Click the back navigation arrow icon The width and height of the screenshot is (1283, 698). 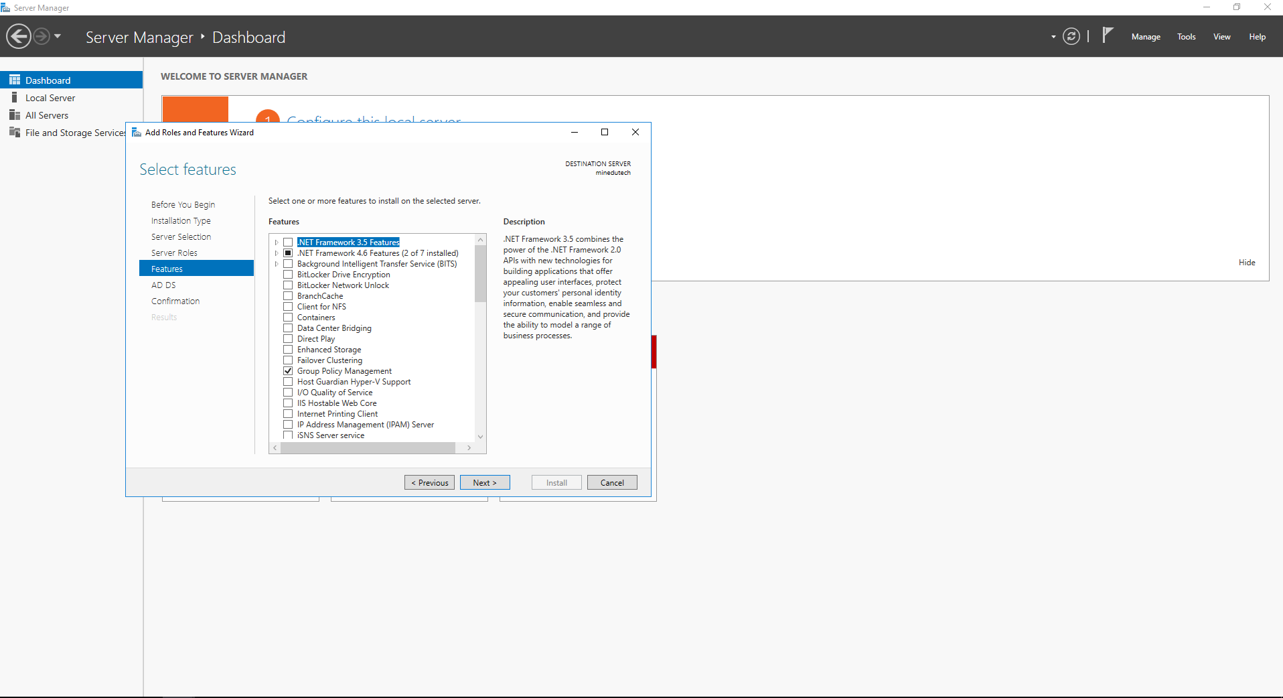tap(19, 36)
